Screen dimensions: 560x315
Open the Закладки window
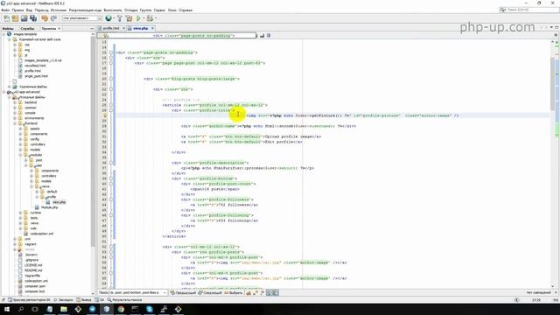(63, 300)
